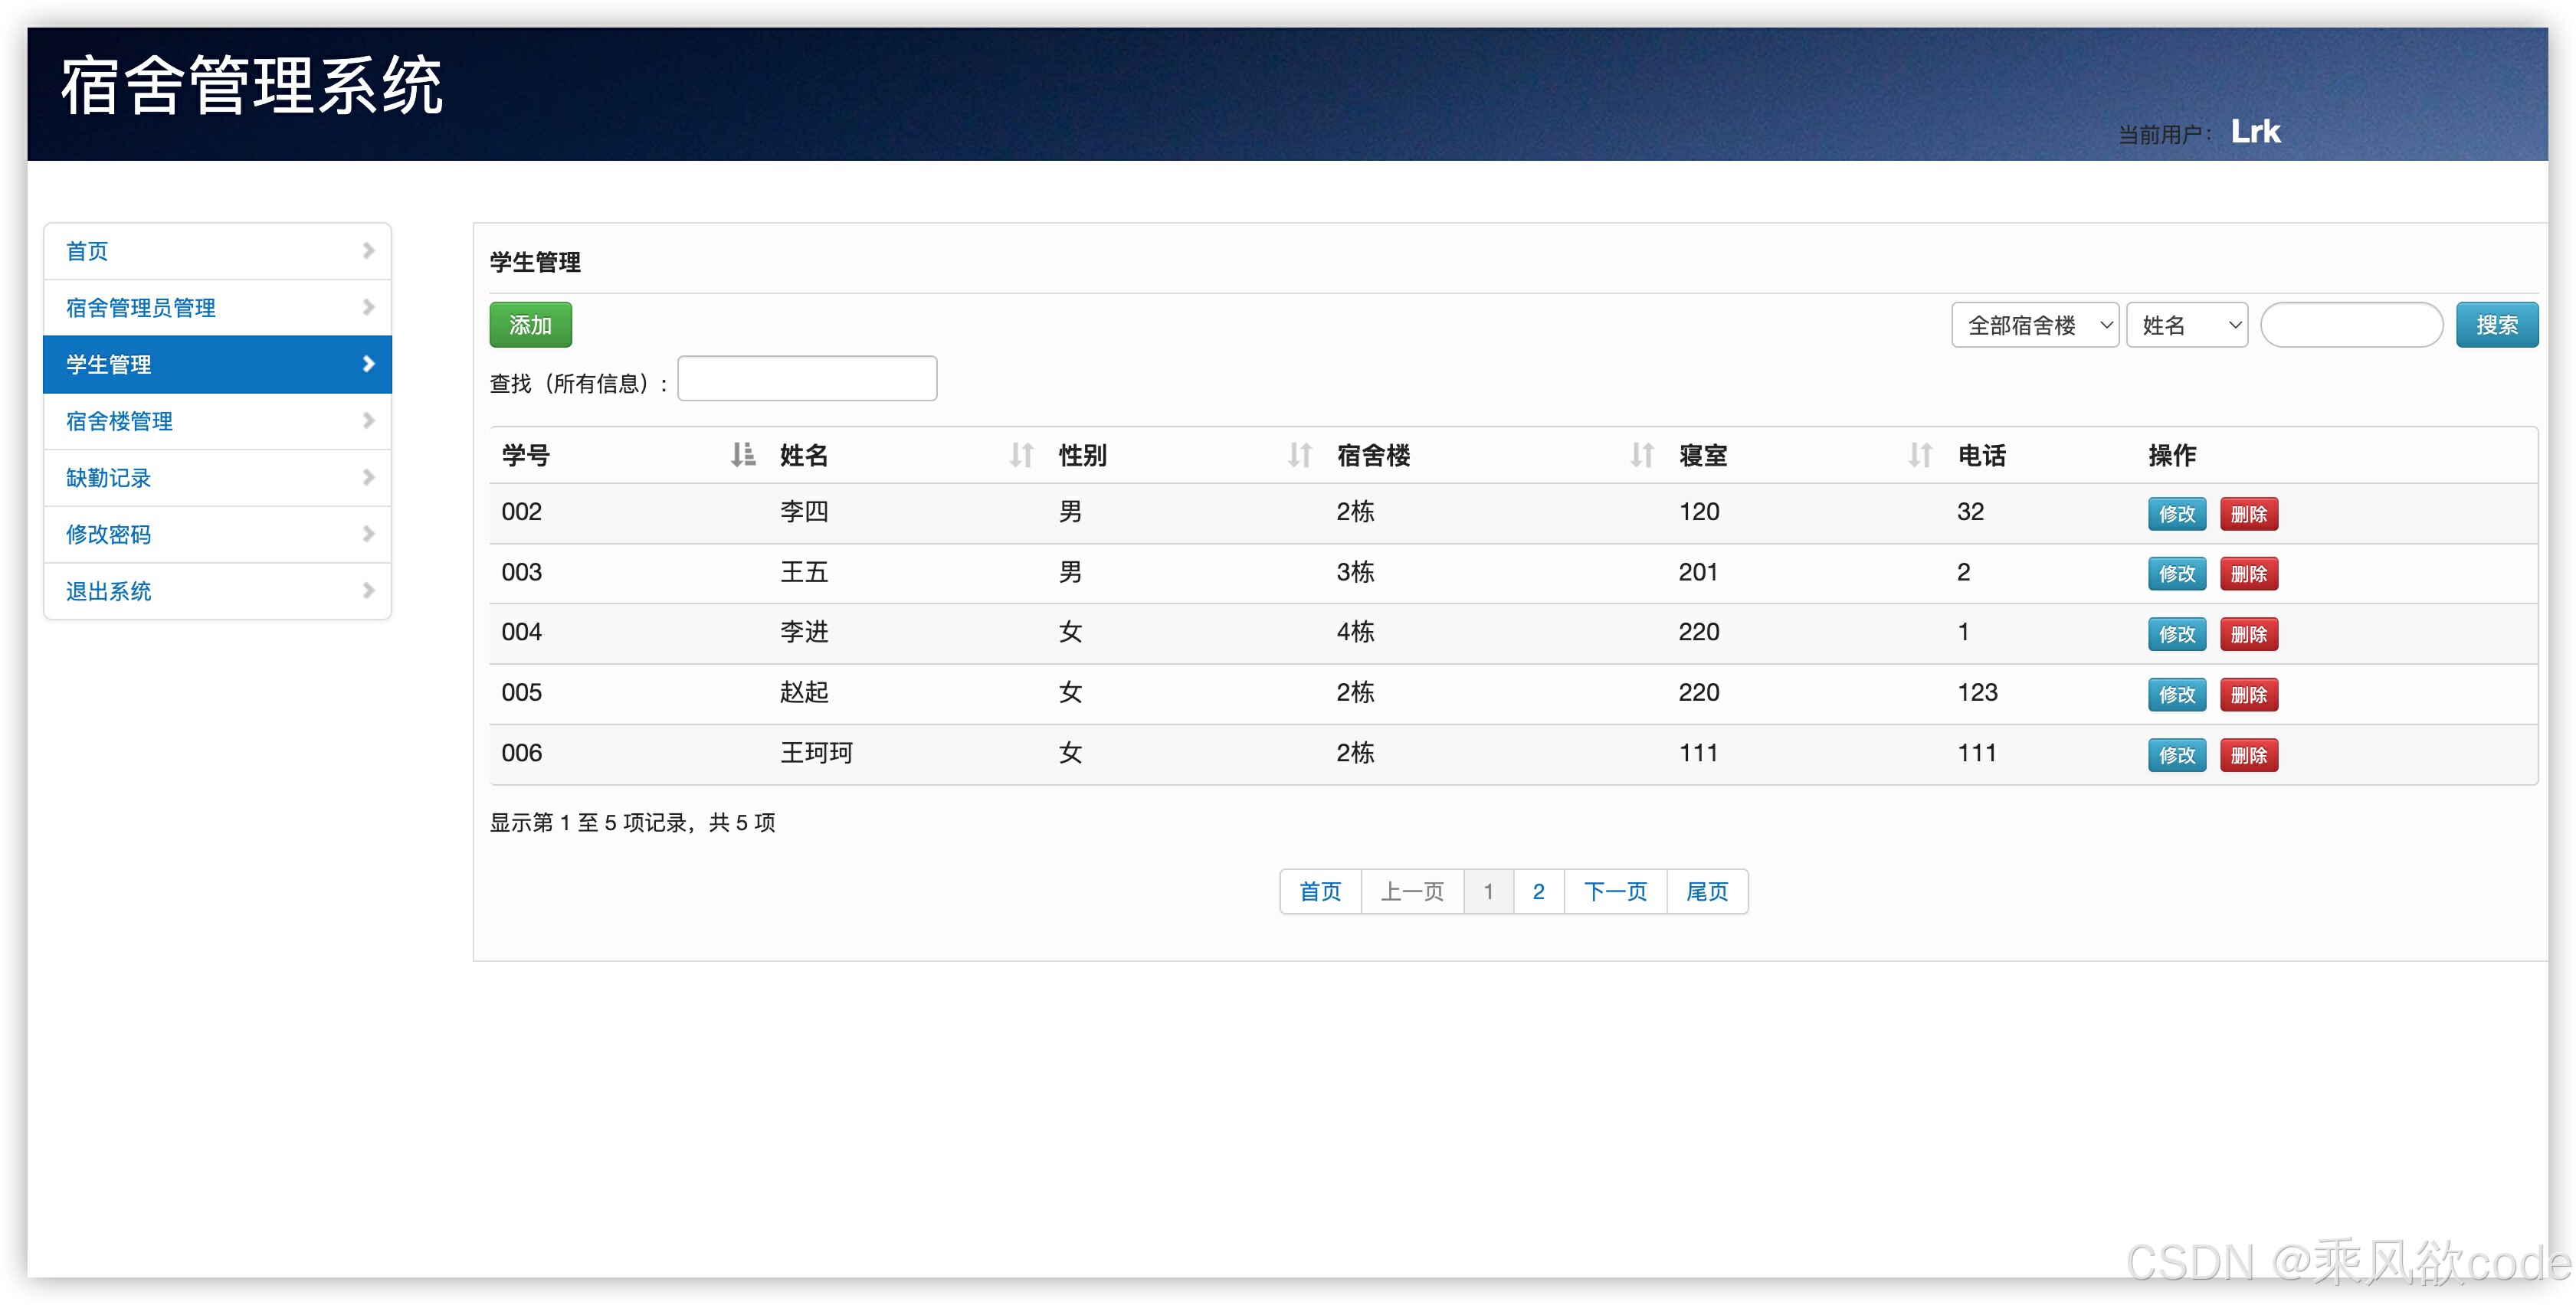This screenshot has height=1305, width=2576.
Task: Click 下一页 pagination link
Action: (x=1615, y=891)
